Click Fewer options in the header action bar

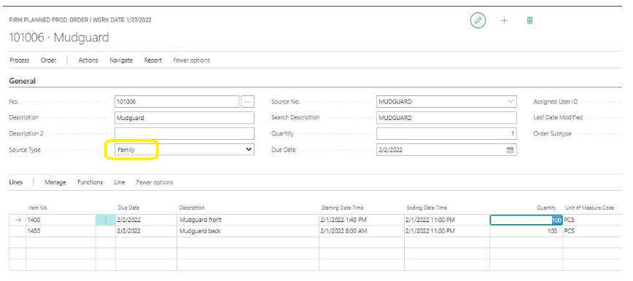(x=191, y=60)
